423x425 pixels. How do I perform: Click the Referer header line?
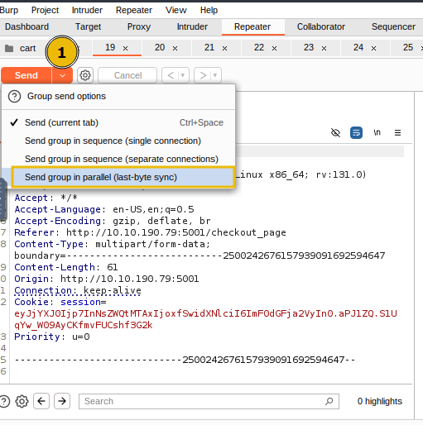(x=150, y=232)
